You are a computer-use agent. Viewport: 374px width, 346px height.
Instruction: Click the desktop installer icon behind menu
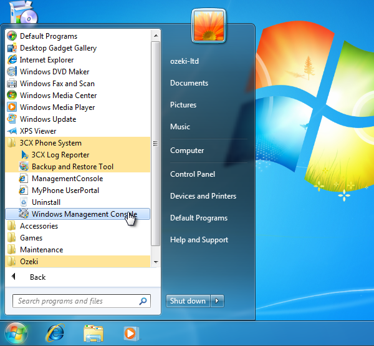24,12
